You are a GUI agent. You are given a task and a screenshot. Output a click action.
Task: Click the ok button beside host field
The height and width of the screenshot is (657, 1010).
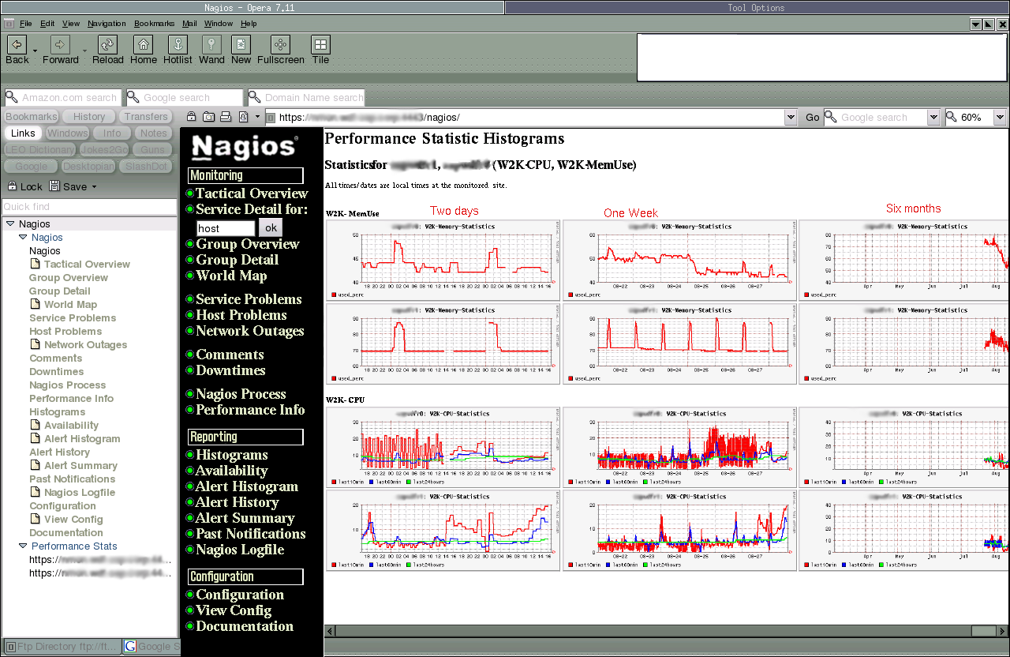[x=270, y=227]
